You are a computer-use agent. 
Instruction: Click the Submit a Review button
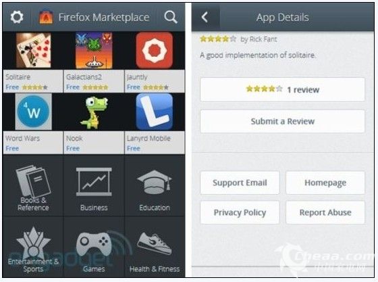(282, 121)
